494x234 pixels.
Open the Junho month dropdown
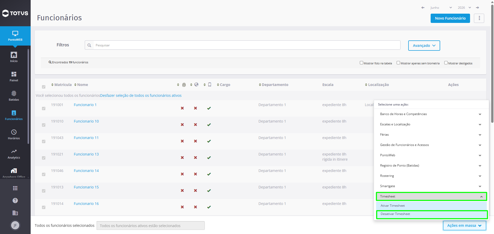441,8
